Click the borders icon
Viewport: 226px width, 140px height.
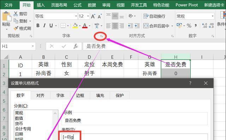(x=63, y=26)
